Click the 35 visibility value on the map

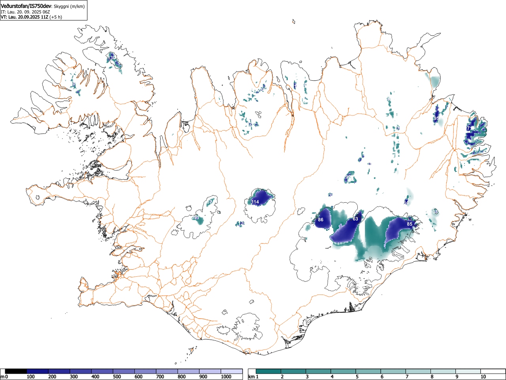coord(436,212)
